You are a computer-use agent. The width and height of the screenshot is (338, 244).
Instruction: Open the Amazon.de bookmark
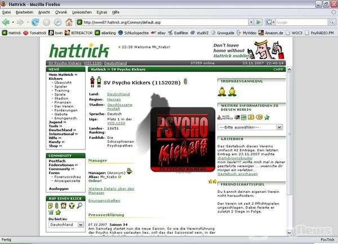point(271,33)
